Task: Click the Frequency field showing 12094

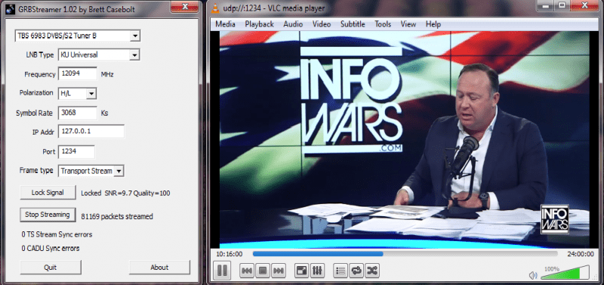Action: pyautogui.click(x=78, y=73)
